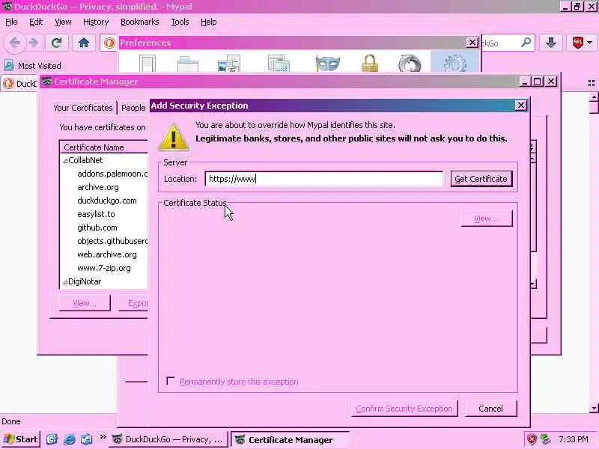Switch to DuckDuckGo taskbar window button
Viewport: 599px width, 449px height.
[169, 439]
